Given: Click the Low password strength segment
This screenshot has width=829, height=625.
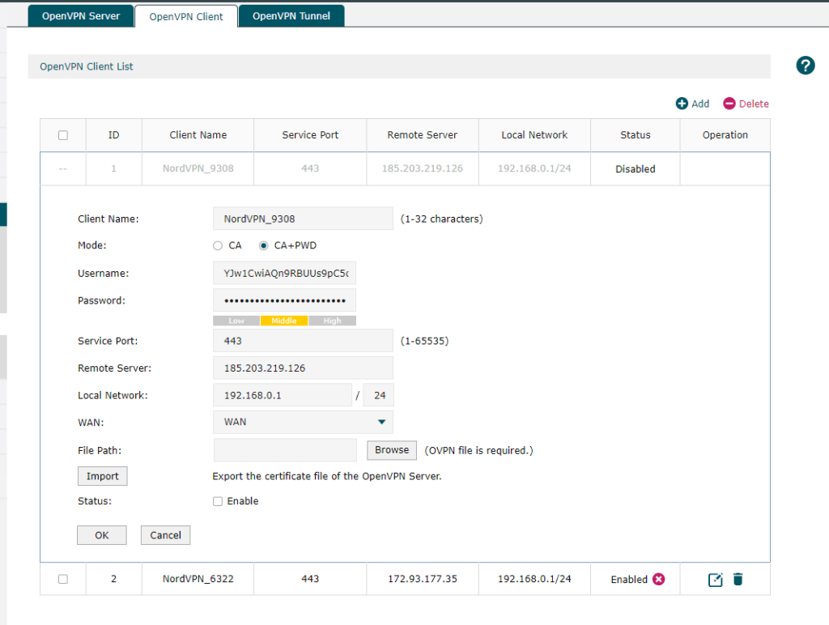Looking at the screenshot, I should click(236, 321).
